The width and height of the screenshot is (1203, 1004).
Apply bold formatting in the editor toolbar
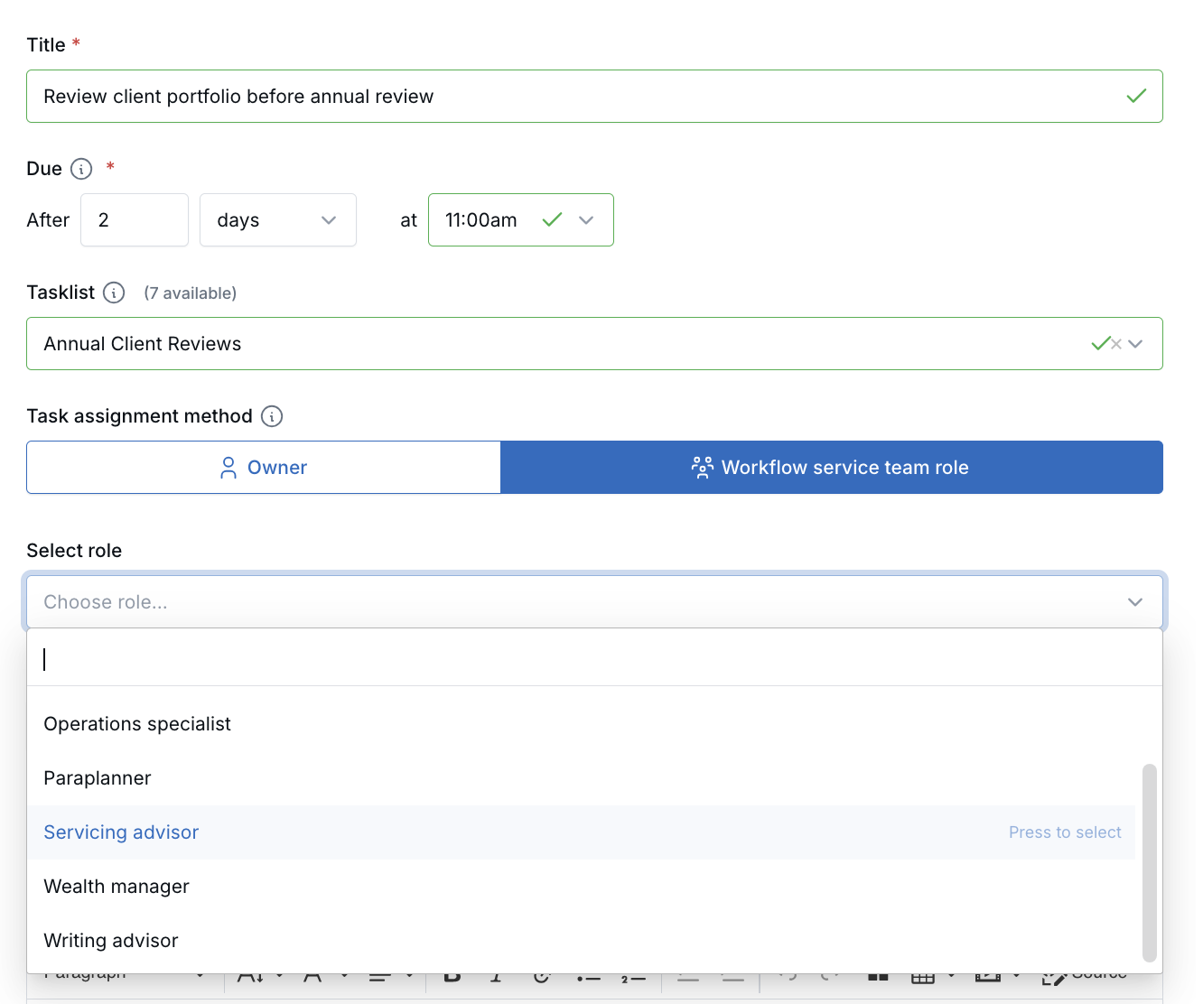pyautogui.click(x=452, y=977)
